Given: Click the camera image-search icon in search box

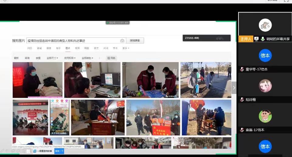Looking at the screenshot, I should (x=122, y=41).
